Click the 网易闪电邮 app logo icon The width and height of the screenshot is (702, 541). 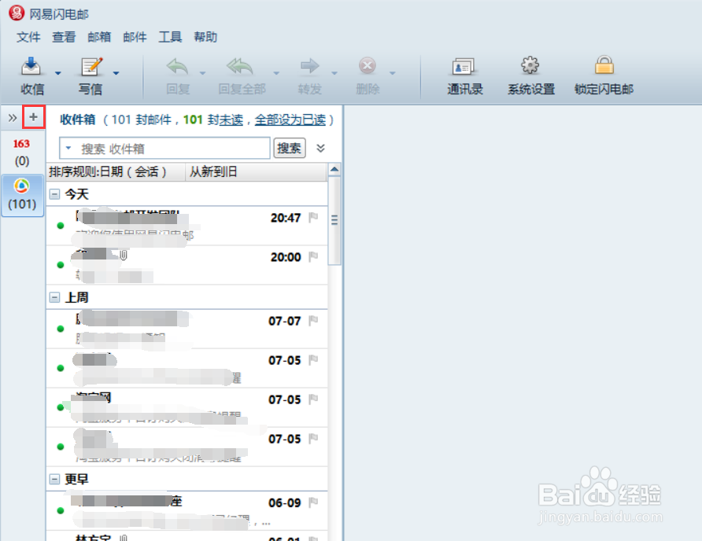coord(17,13)
